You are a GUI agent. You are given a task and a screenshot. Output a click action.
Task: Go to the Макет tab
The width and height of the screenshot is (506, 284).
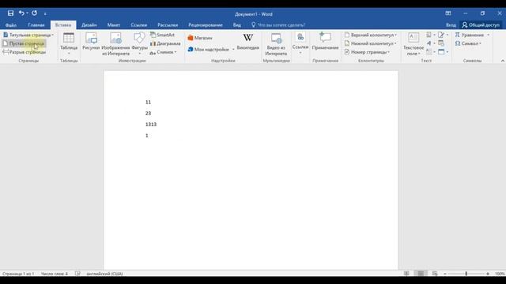click(x=114, y=24)
